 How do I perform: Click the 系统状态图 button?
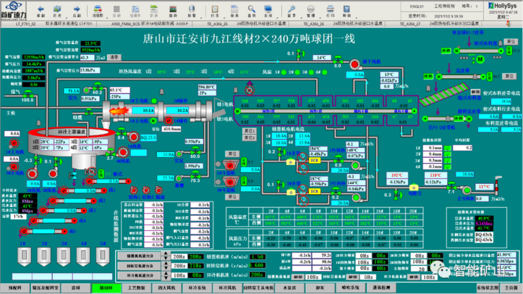(x=487, y=288)
